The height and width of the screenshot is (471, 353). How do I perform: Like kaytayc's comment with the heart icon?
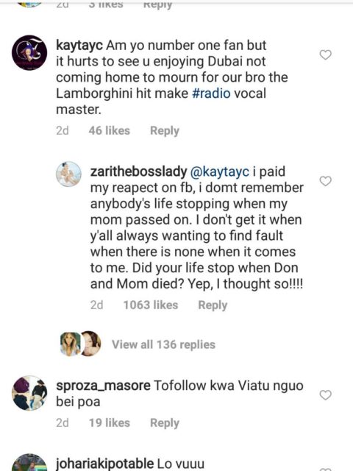coord(325,55)
